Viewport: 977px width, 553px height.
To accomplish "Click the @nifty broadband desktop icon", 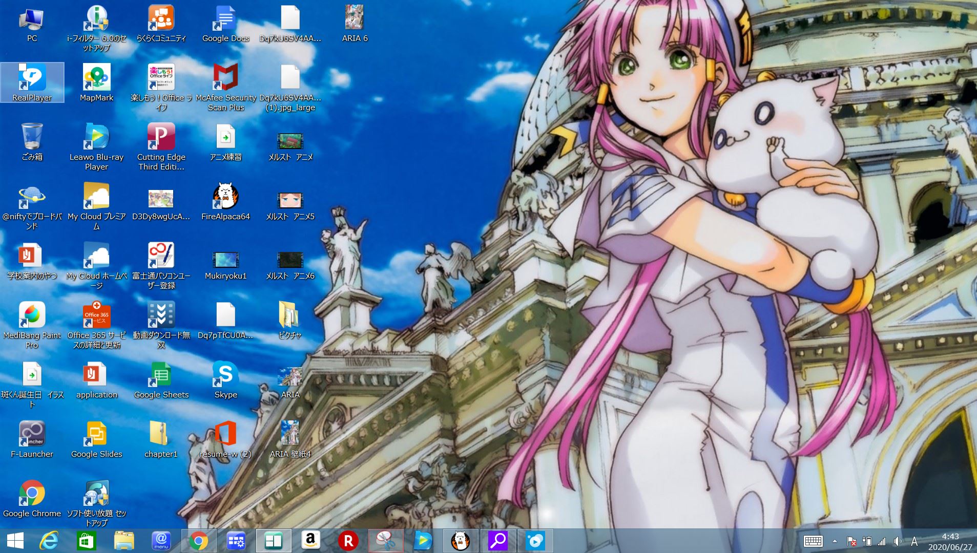I will 32,206.
